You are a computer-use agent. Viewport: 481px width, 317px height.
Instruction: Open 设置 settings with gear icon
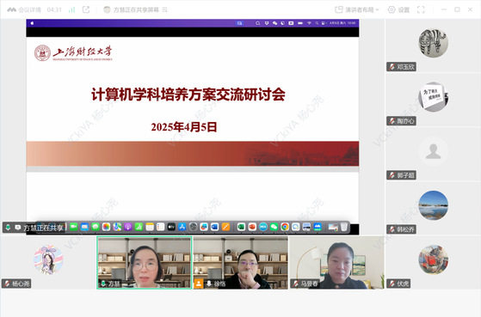click(398, 9)
